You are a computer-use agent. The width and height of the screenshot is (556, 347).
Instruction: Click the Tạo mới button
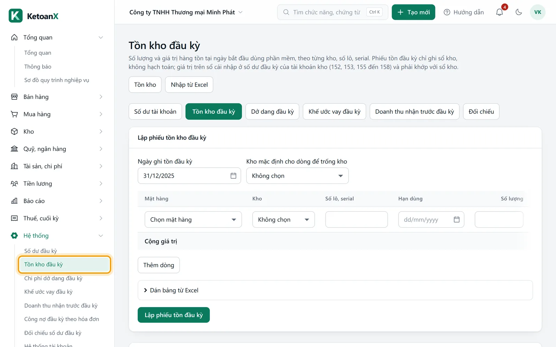(x=414, y=12)
